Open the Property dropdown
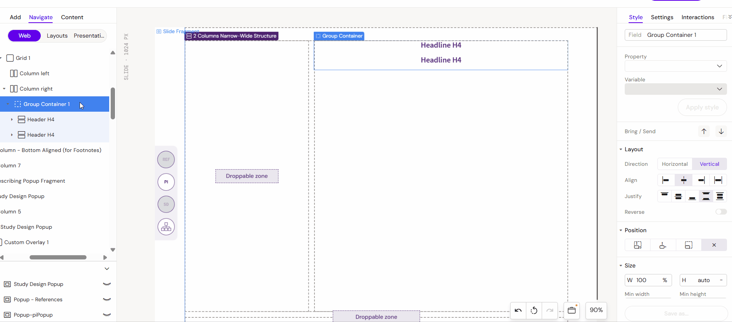This screenshot has width=732, height=322. (675, 66)
